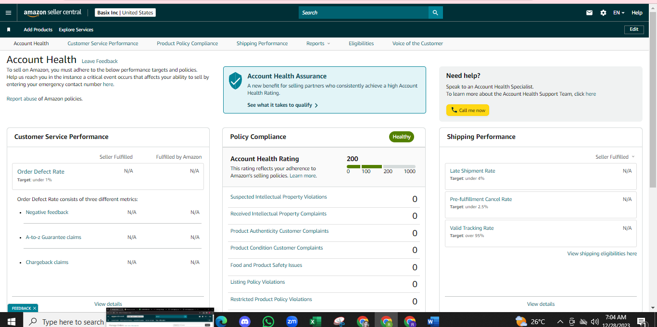Open Voice of the Customer tab
Screen dimensions: 657x327
click(x=417, y=43)
